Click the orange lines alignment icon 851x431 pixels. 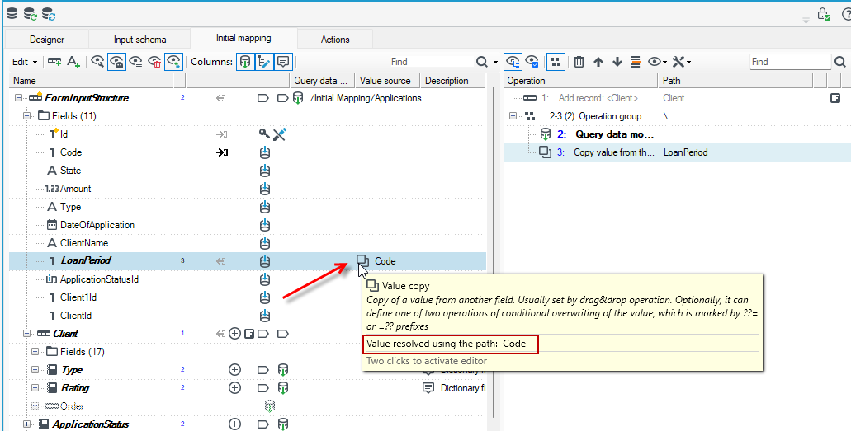click(636, 62)
